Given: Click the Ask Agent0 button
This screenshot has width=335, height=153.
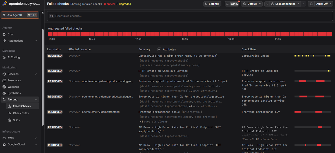Looking at the screenshot, I should (20, 15).
